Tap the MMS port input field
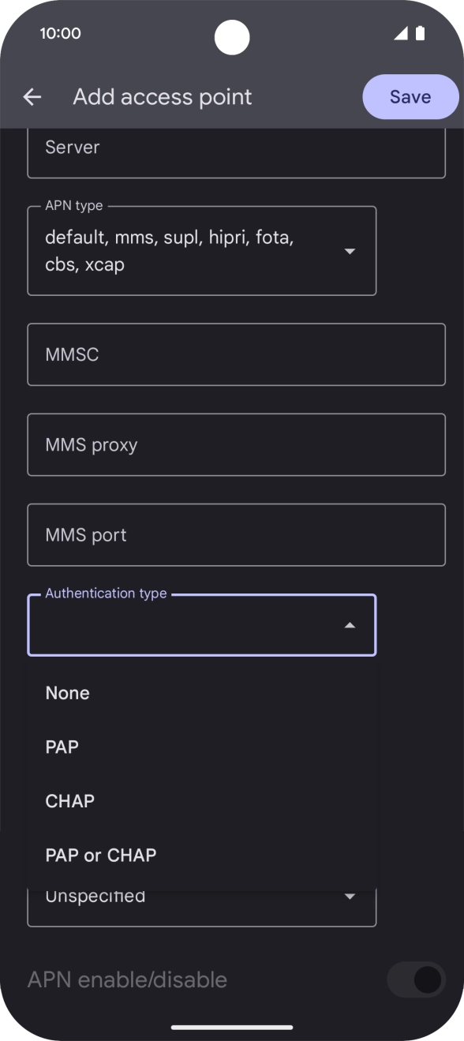The image size is (464, 1041). point(236,534)
